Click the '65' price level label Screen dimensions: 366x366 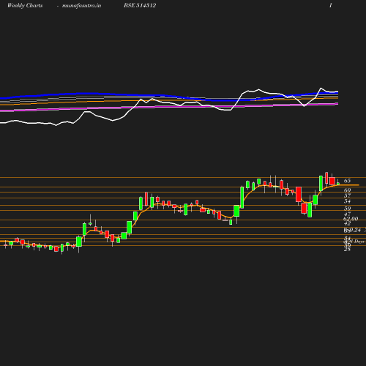tap(347, 181)
